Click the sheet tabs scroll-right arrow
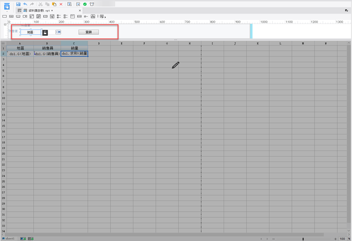352x241 pixels. (267, 239)
